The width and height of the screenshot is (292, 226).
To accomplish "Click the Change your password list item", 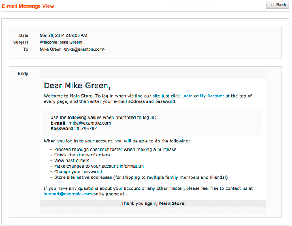I will (x=78, y=171).
